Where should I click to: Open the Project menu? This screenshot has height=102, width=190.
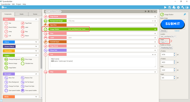18,4
